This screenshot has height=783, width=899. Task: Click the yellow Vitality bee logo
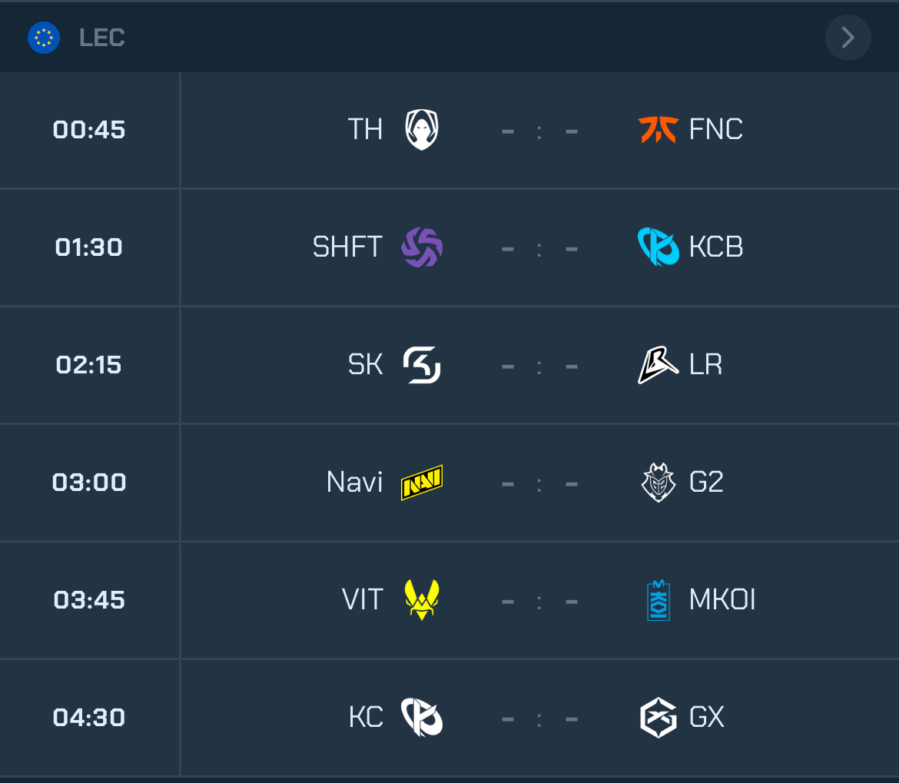tap(422, 599)
